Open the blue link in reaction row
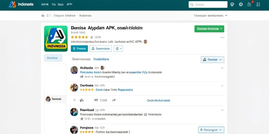This screenshot has height=134, width=269. (158, 100)
